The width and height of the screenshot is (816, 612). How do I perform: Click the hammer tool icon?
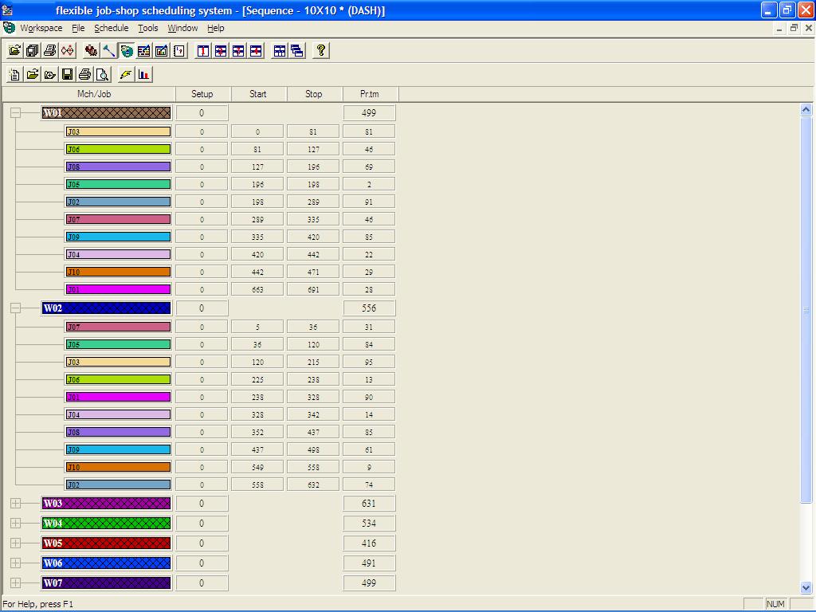pyautogui.click(x=109, y=50)
